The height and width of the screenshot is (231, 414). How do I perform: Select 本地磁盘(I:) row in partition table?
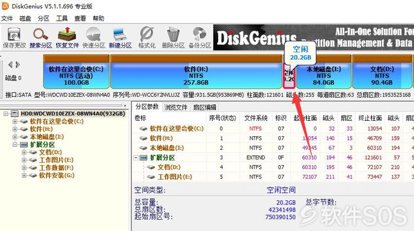(x=273, y=148)
